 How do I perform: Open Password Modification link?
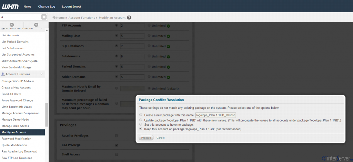point(17,139)
